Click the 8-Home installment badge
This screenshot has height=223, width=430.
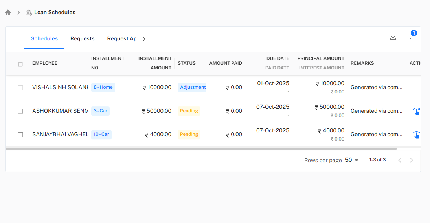[x=103, y=87]
